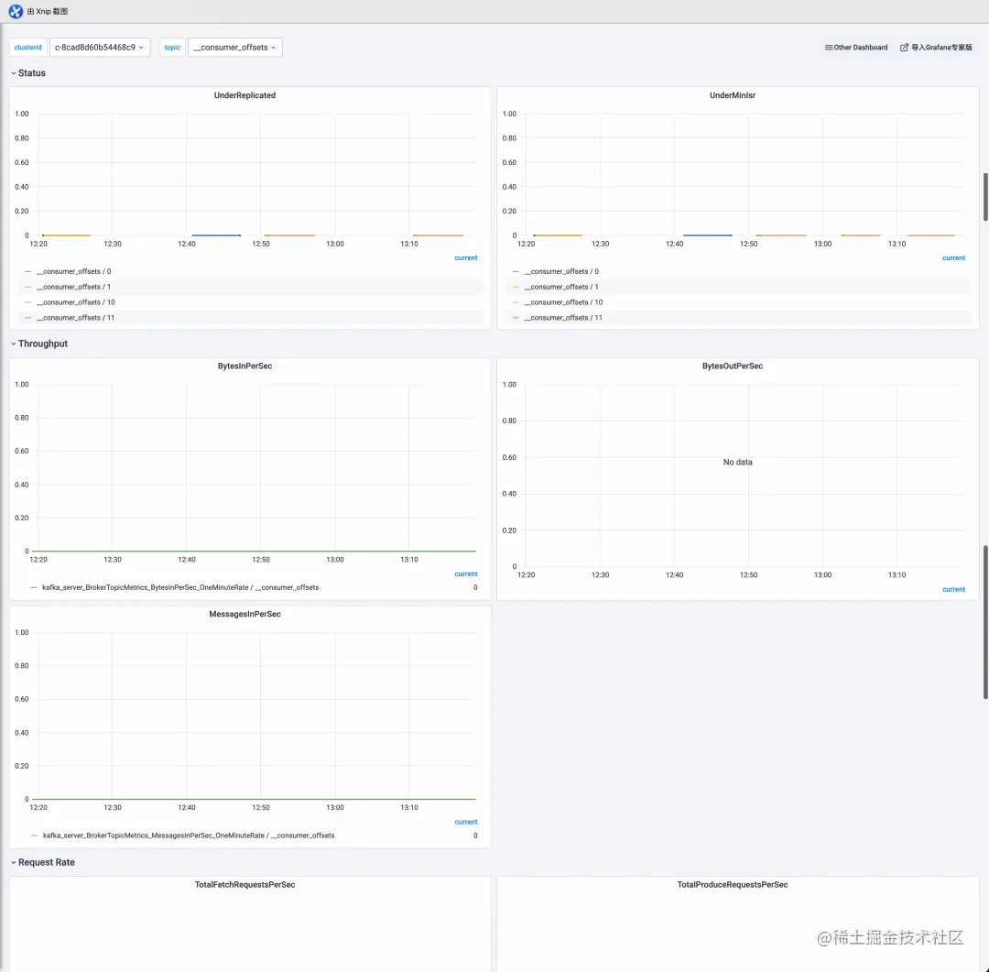This screenshot has height=972, width=989.
Task: Collapse the Status row section
Action: tap(28, 73)
